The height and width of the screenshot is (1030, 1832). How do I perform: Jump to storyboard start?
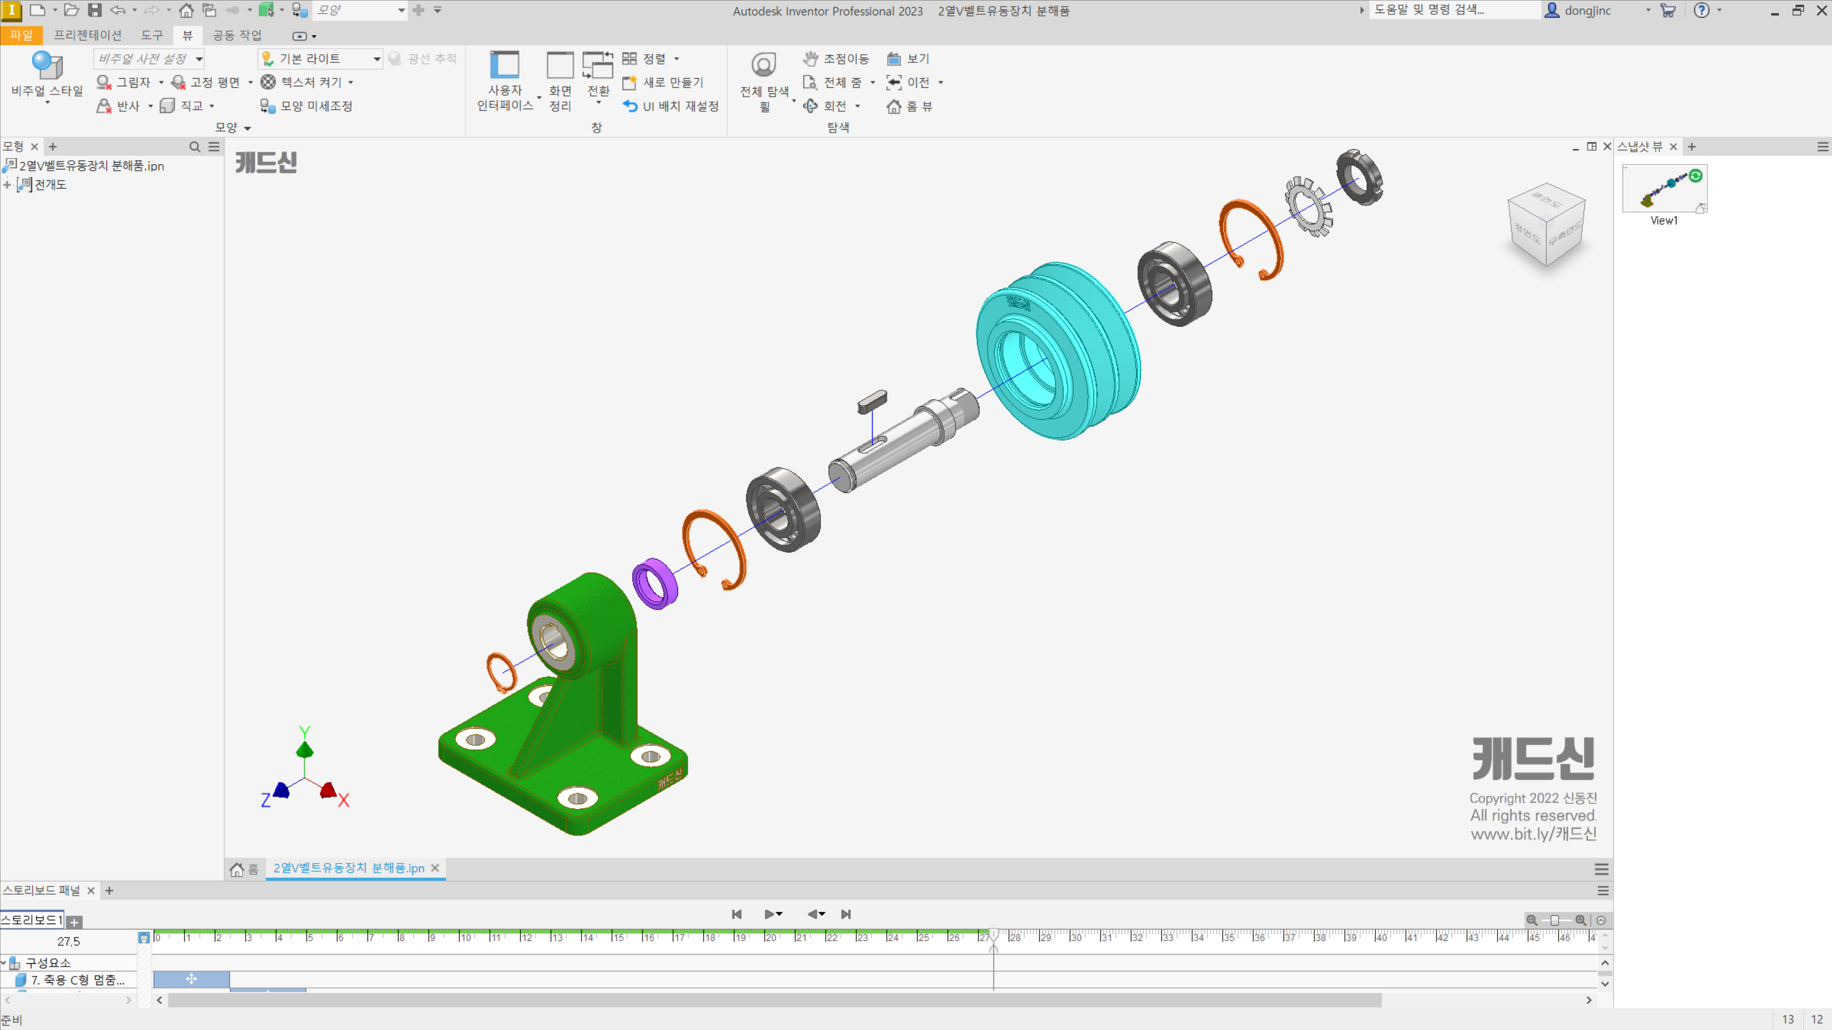[x=737, y=914]
